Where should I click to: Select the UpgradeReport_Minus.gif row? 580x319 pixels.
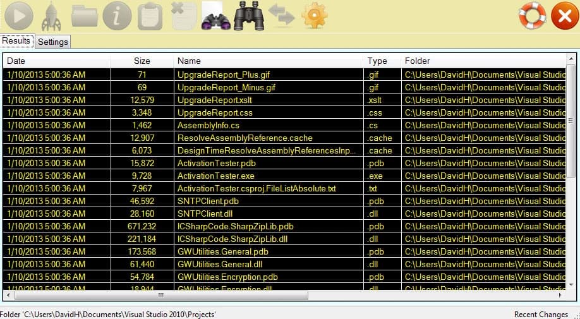284,87
